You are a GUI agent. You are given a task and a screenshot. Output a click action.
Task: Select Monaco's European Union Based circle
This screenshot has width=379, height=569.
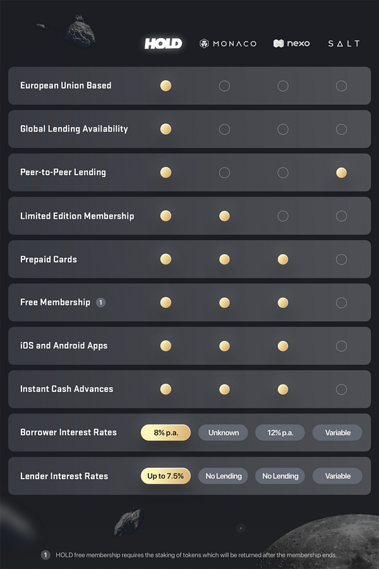224,86
